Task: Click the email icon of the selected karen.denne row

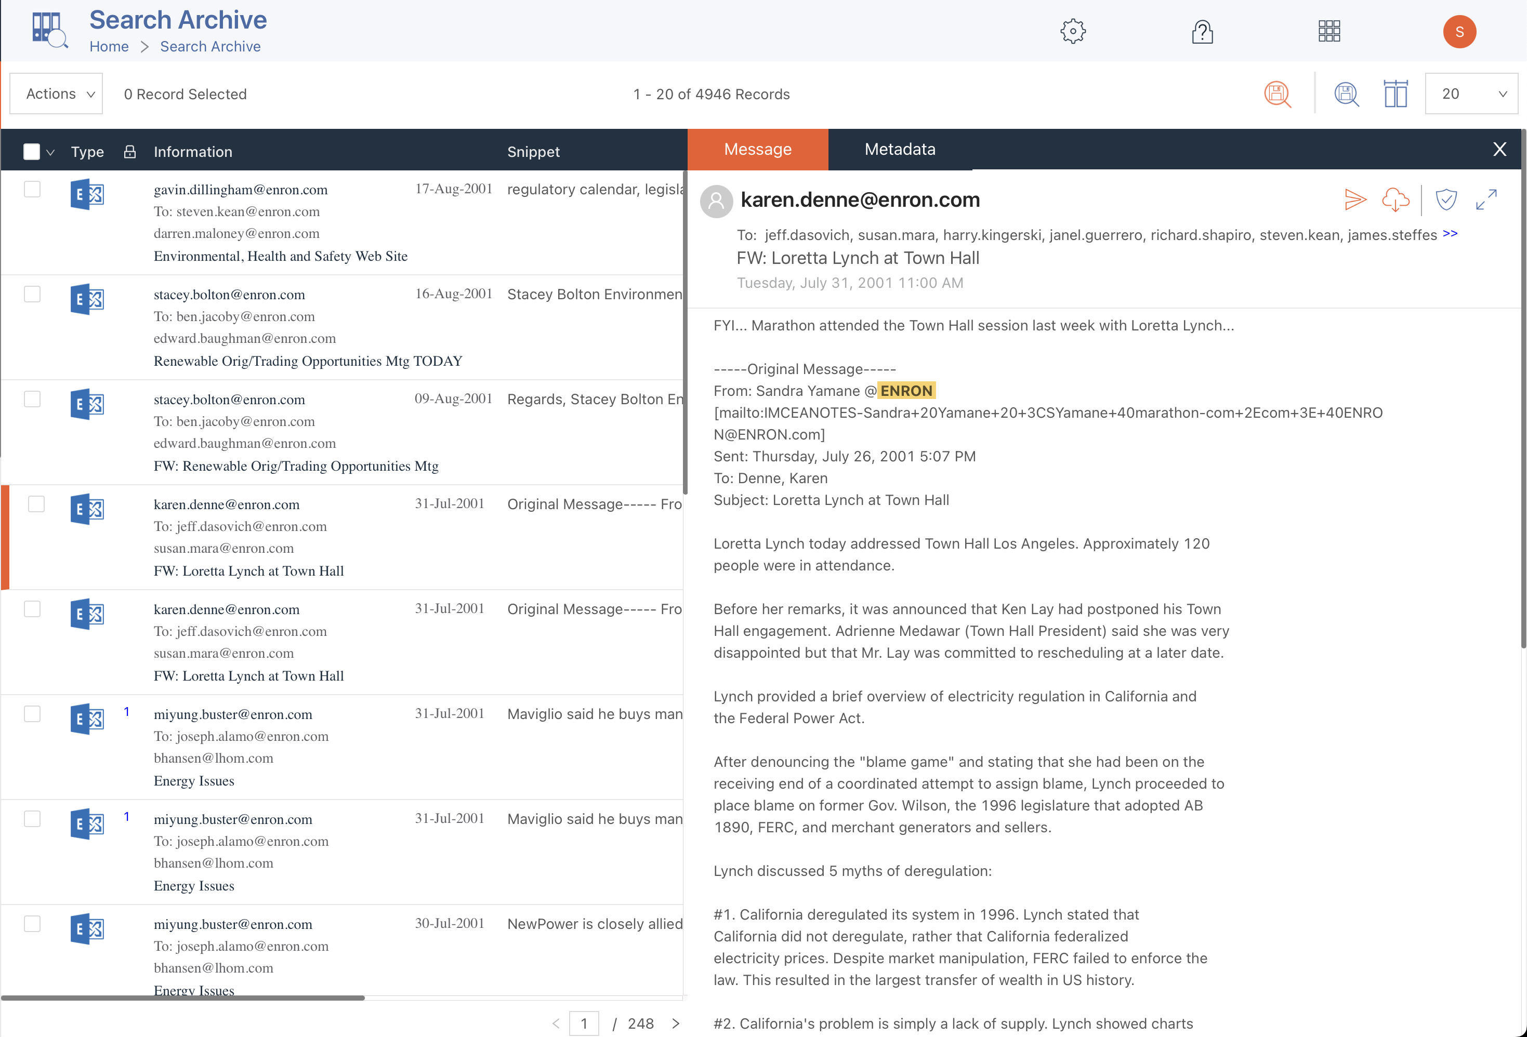Action: 87,509
